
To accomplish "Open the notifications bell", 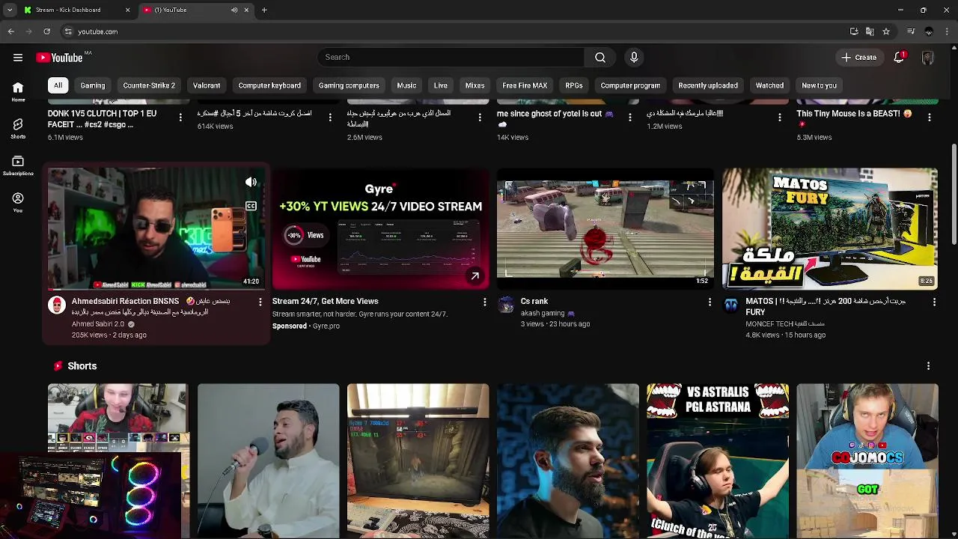I will 899,57.
